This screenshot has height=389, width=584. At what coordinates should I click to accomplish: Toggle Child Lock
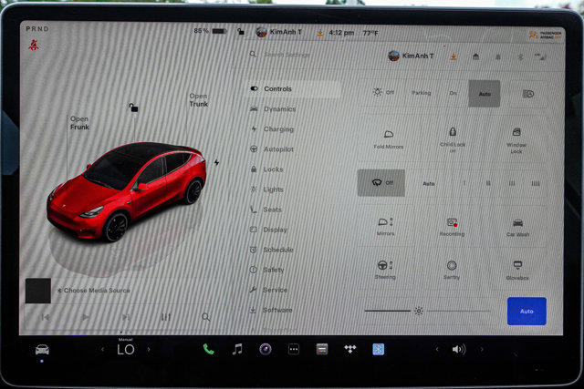tap(453, 140)
